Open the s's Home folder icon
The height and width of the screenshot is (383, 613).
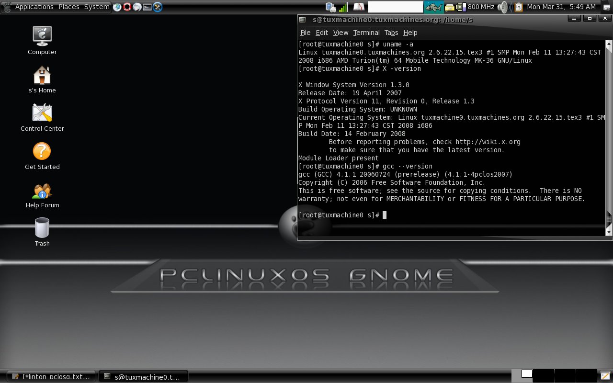coord(42,79)
